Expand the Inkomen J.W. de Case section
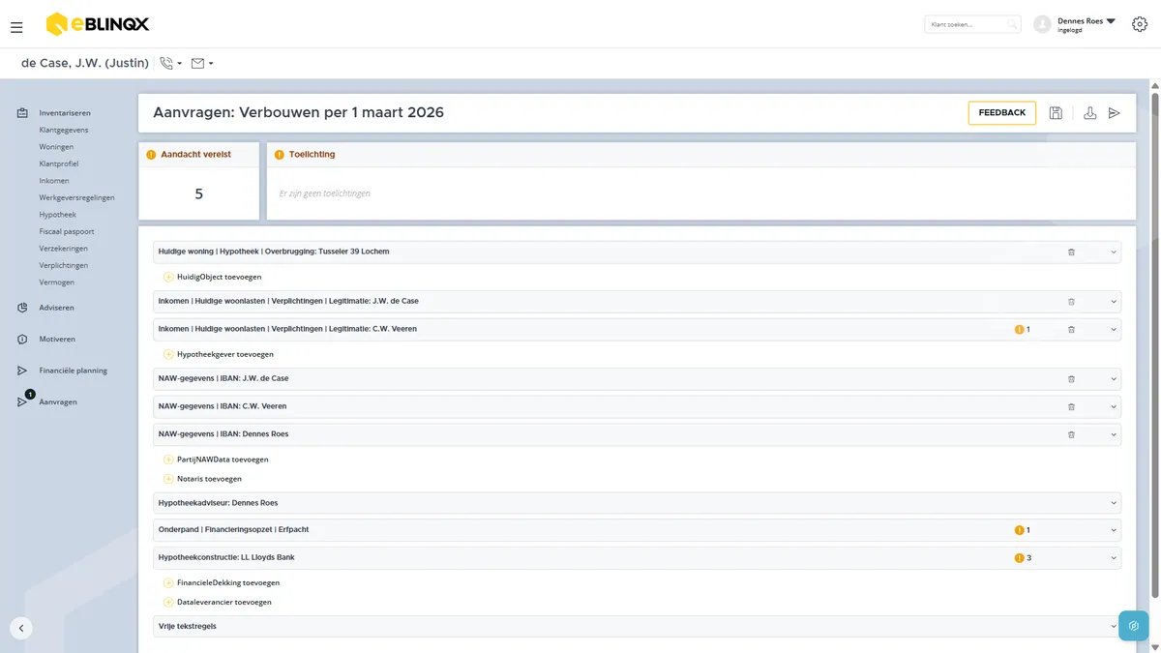1161x653 pixels. pyautogui.click(x=1114, y=301)
